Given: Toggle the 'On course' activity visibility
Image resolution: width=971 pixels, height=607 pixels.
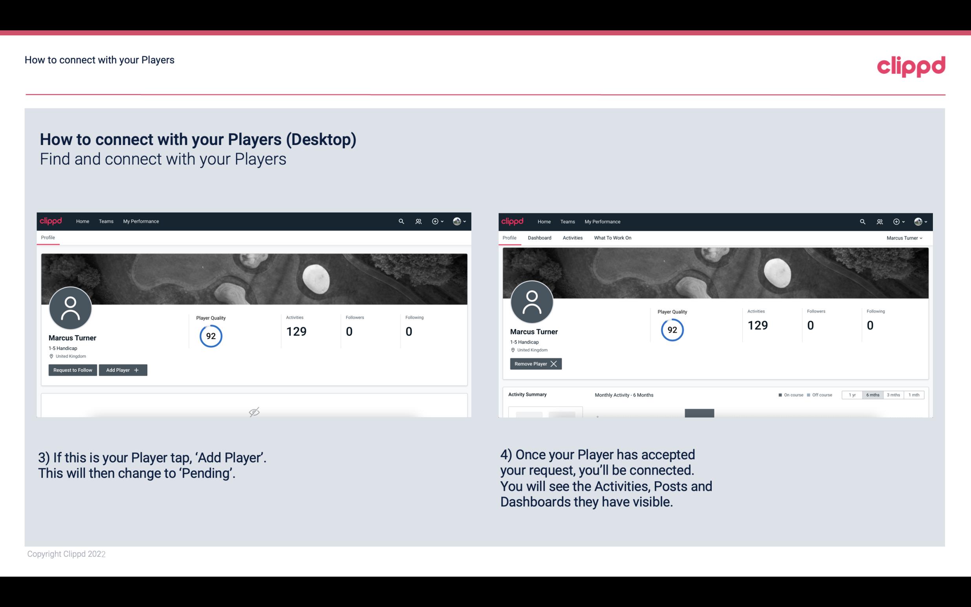Looking at the screenshot, I should (x=788, y=394).
